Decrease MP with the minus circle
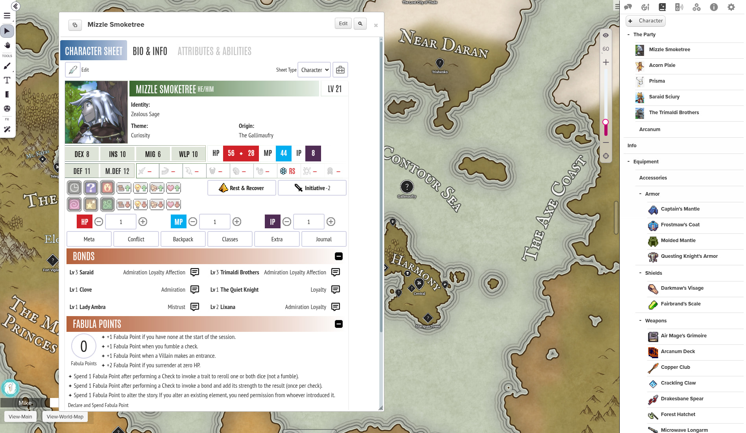 pyautogui.click(x=193, y=222)
